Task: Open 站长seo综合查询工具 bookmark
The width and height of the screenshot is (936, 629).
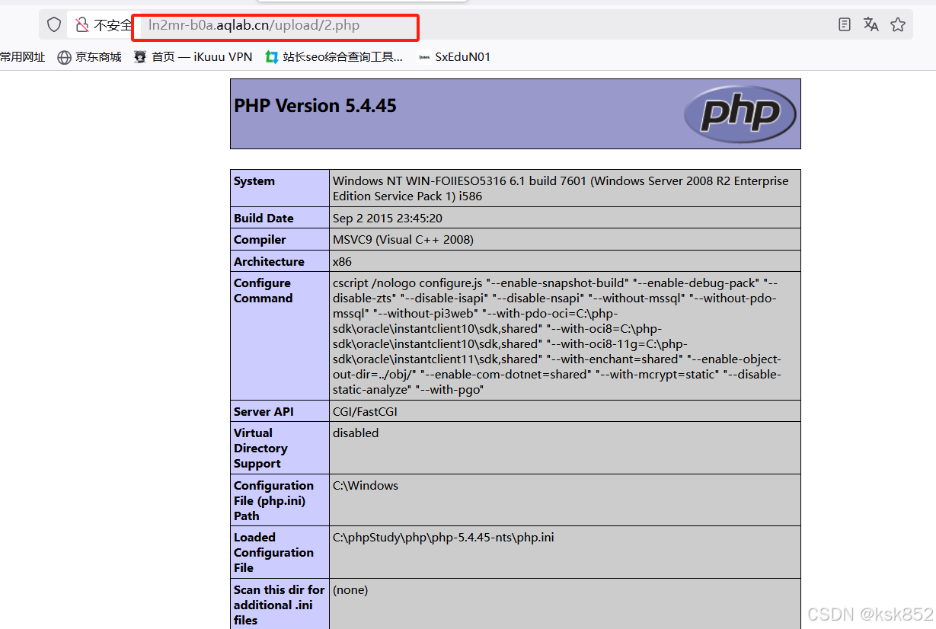Action: click(x=334, y=57)
